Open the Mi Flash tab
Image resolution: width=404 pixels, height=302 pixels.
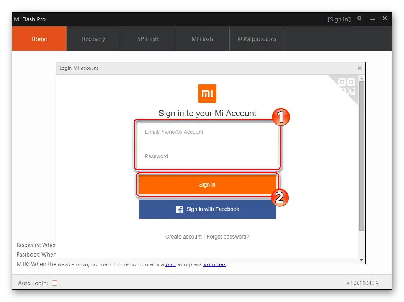pyautogui.click(x=202, y=39)
